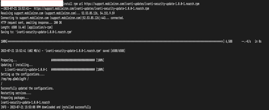
Task: Click 'Successfully updated the configurations.' text
Action: (27, 88)
